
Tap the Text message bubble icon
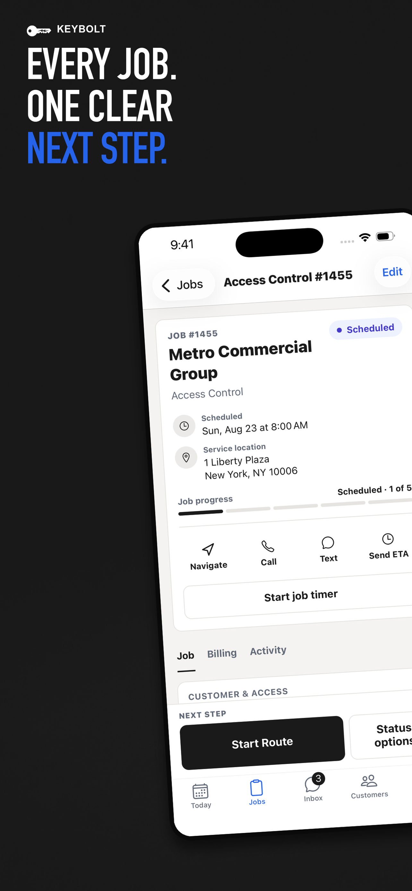coord(328,543)
